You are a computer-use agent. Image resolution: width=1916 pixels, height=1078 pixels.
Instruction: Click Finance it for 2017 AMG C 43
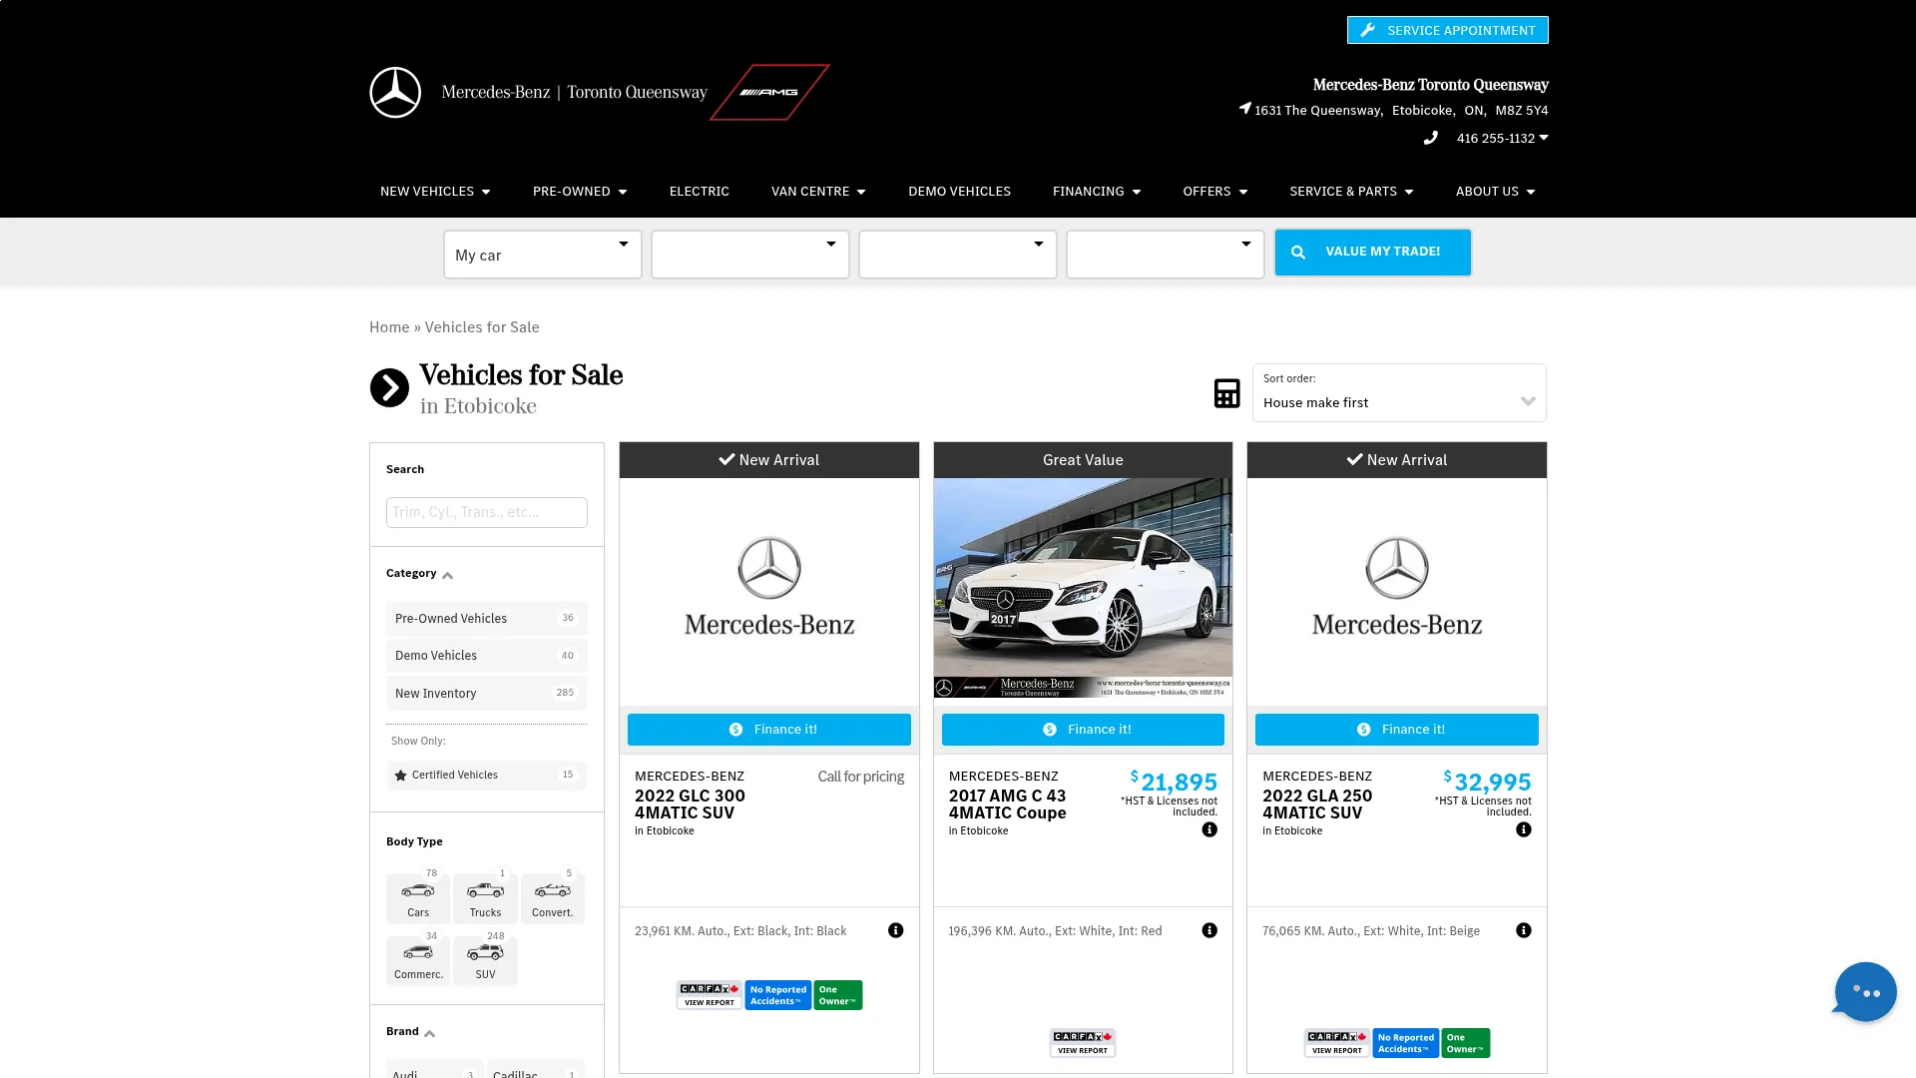point(1083,729)
